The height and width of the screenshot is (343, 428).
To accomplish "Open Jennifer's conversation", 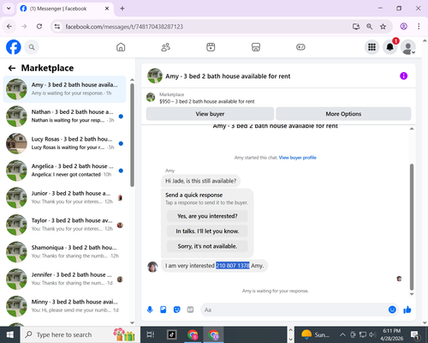I will 64,280.
